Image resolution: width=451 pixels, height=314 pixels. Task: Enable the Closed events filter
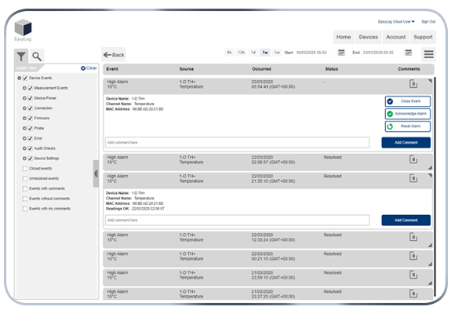[25, 168]
